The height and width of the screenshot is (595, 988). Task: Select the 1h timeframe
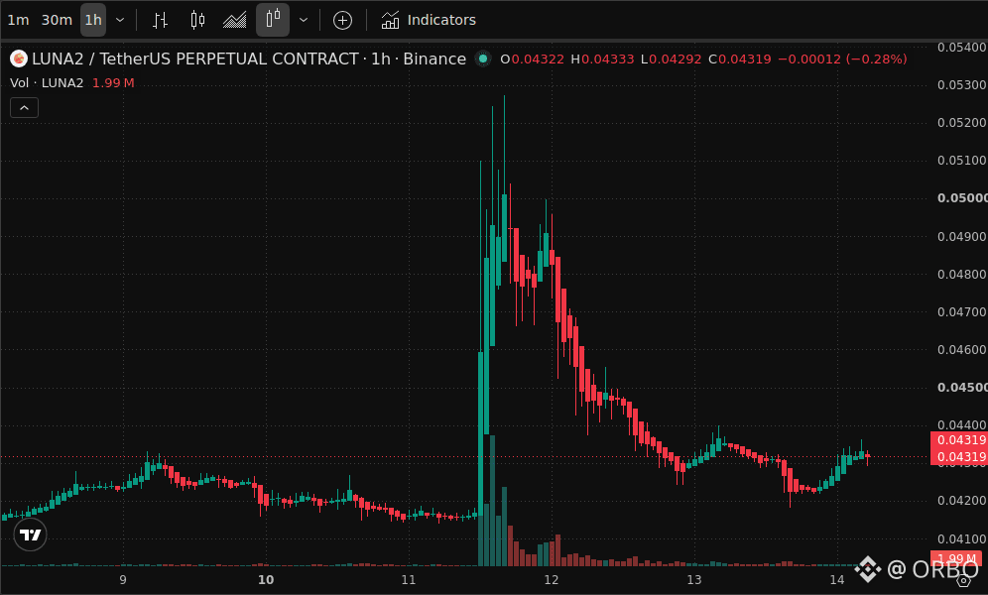(x=93, y=20)
